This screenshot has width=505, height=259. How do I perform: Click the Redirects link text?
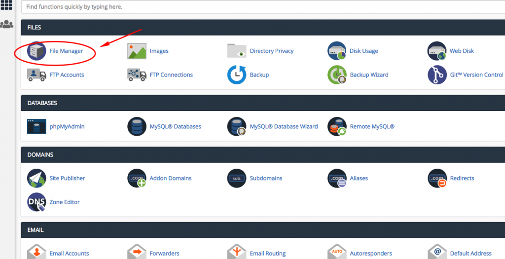[x=462, y=178]
